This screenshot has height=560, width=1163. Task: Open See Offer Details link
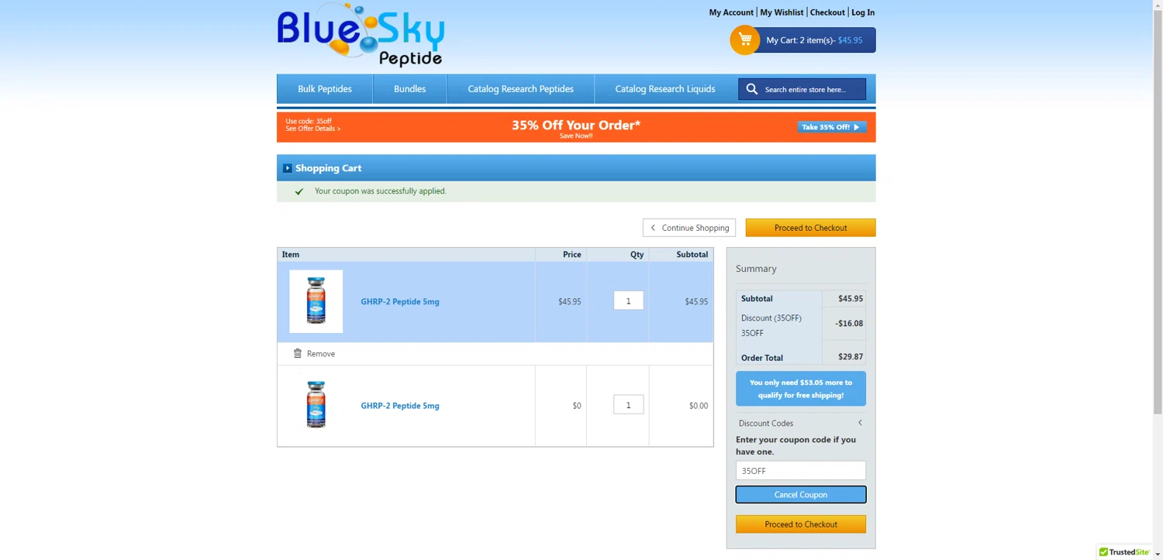point(312,129)
